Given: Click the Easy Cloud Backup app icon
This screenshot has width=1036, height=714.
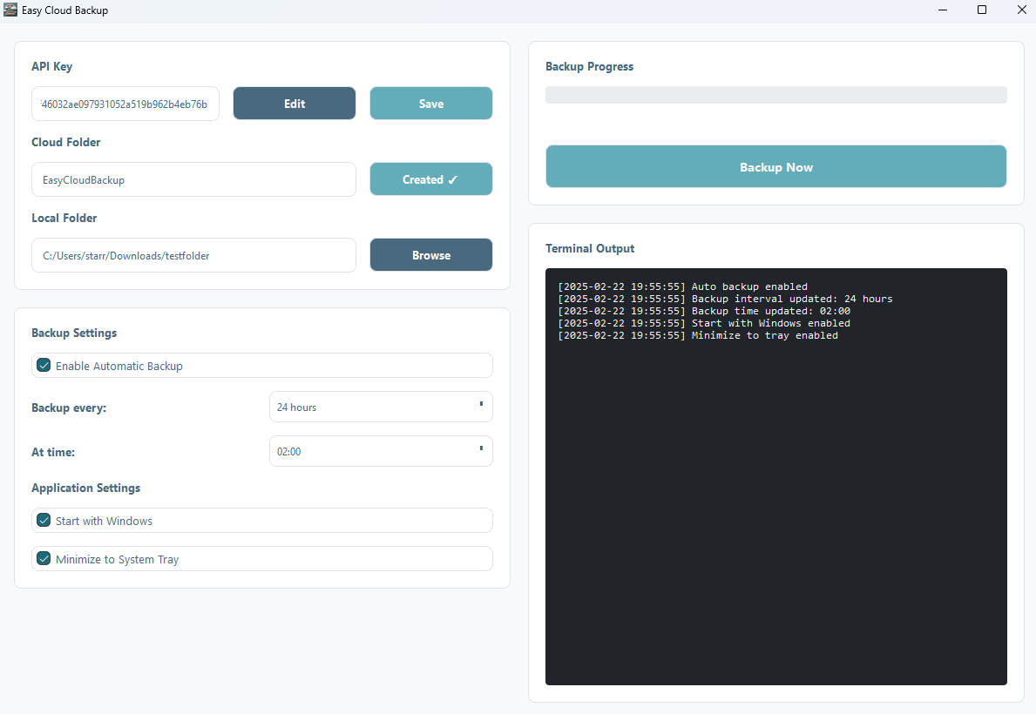Looking at the screenshot, I should [10, 10].
